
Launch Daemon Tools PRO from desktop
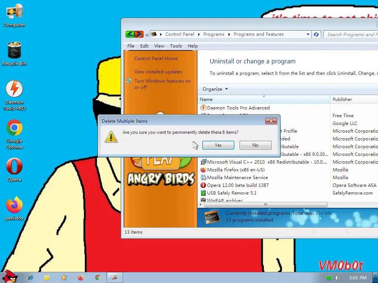(x=14, y=95)
